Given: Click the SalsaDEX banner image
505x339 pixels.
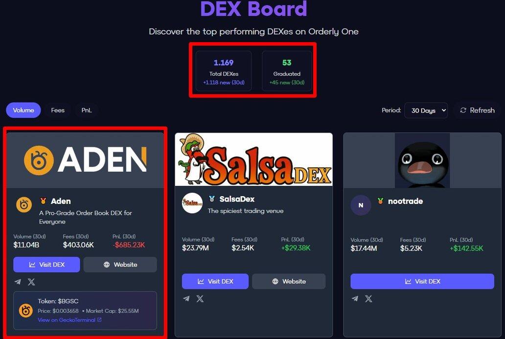Looking at the screenshot, I should [x=254, y=159].
